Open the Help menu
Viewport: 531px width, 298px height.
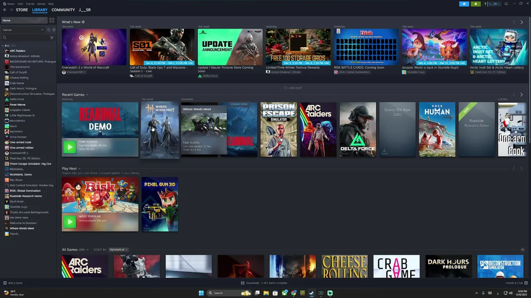51,4
